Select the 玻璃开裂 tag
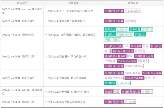 coord(150,78)
